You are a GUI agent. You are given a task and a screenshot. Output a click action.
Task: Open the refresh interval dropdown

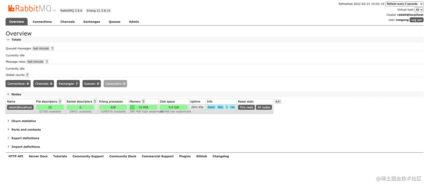click(404, 4)
